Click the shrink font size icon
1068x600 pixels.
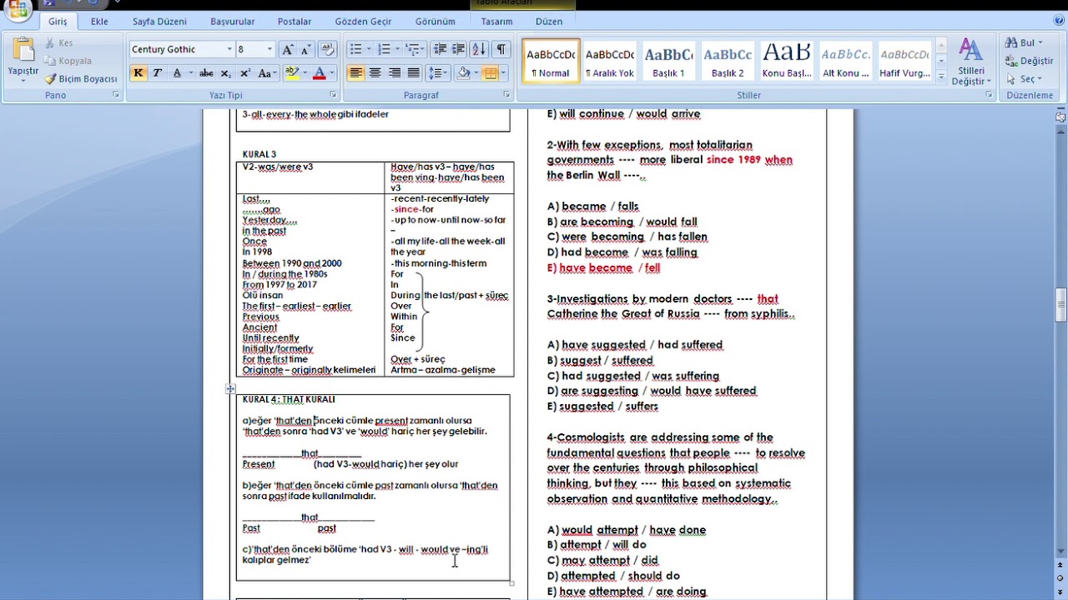[x=305, y=50]
